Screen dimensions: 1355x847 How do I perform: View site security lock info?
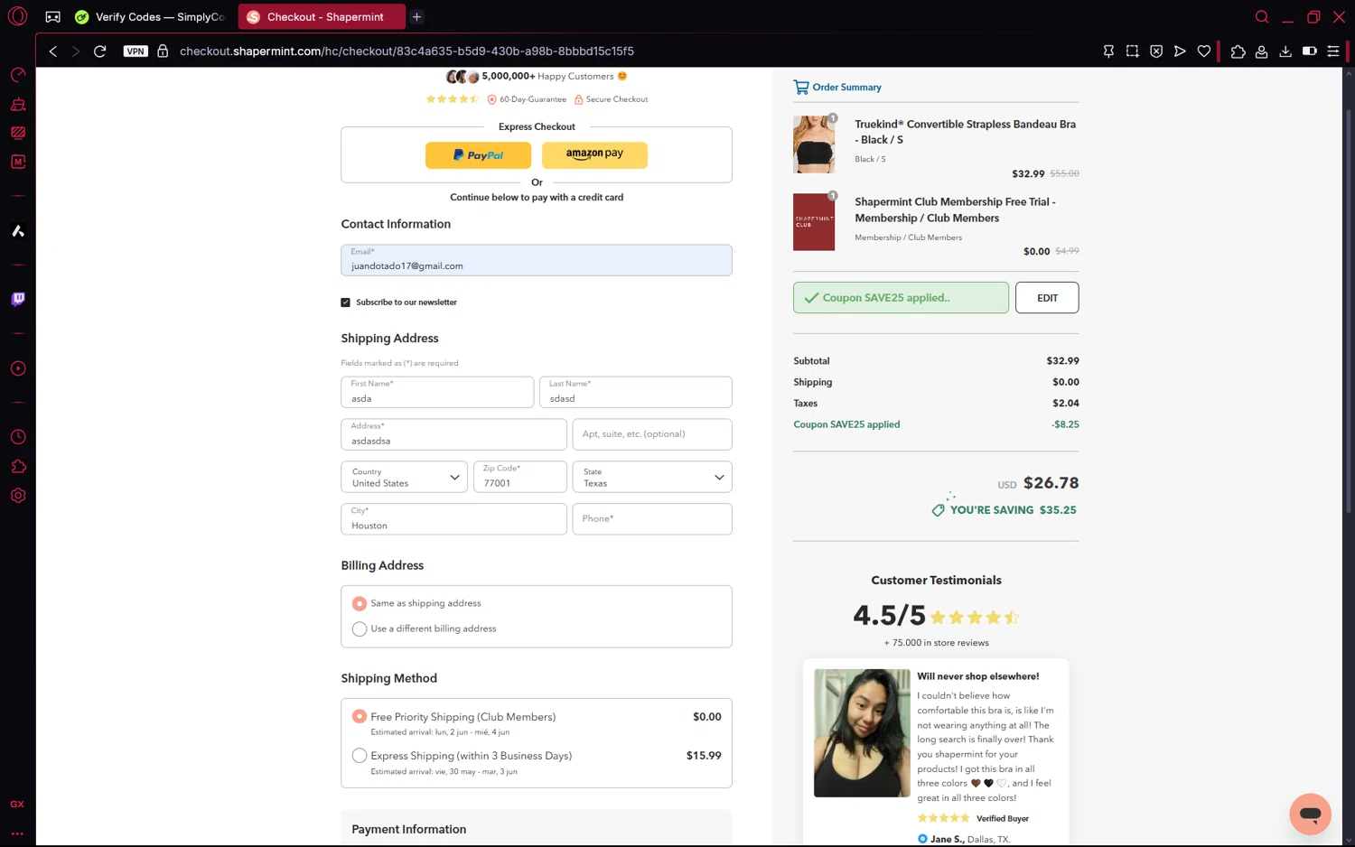click(x=163, y=51)
